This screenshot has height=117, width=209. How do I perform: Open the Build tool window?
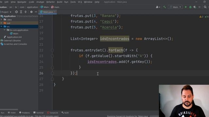[x=65, y=113]
